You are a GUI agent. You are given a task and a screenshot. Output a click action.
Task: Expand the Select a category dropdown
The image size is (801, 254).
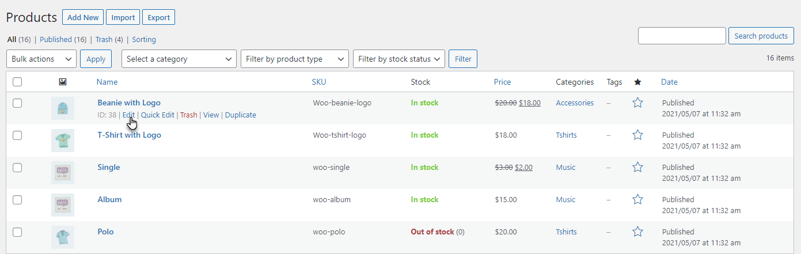point(179,59)
